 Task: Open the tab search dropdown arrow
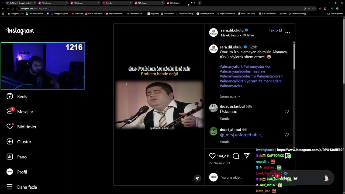[x=3, y=3]
